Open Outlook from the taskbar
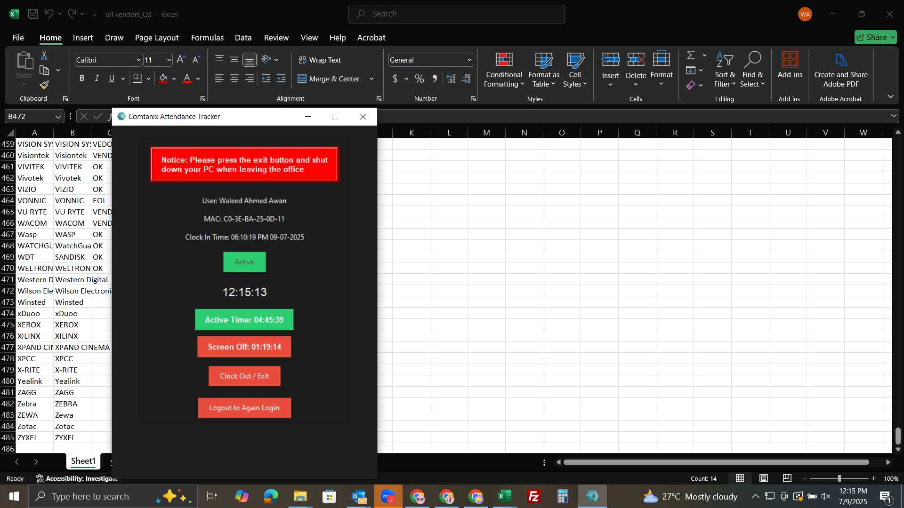904x508 pixels. pos(359,496)
